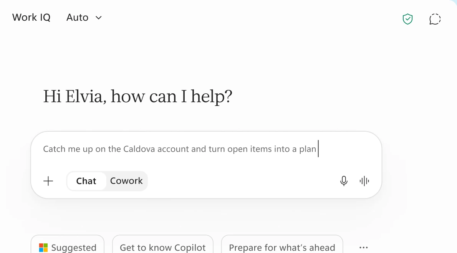Click the chevron next to Auto

(x=99, y=18)
